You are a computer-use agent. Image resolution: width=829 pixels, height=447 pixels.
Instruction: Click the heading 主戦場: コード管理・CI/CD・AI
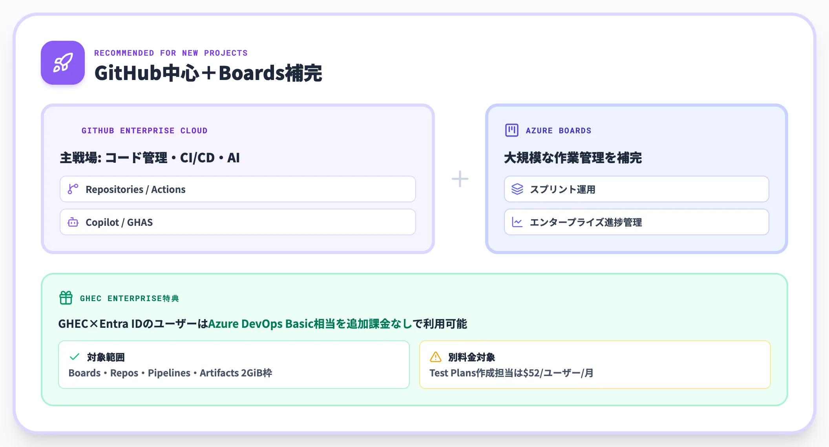150,158
